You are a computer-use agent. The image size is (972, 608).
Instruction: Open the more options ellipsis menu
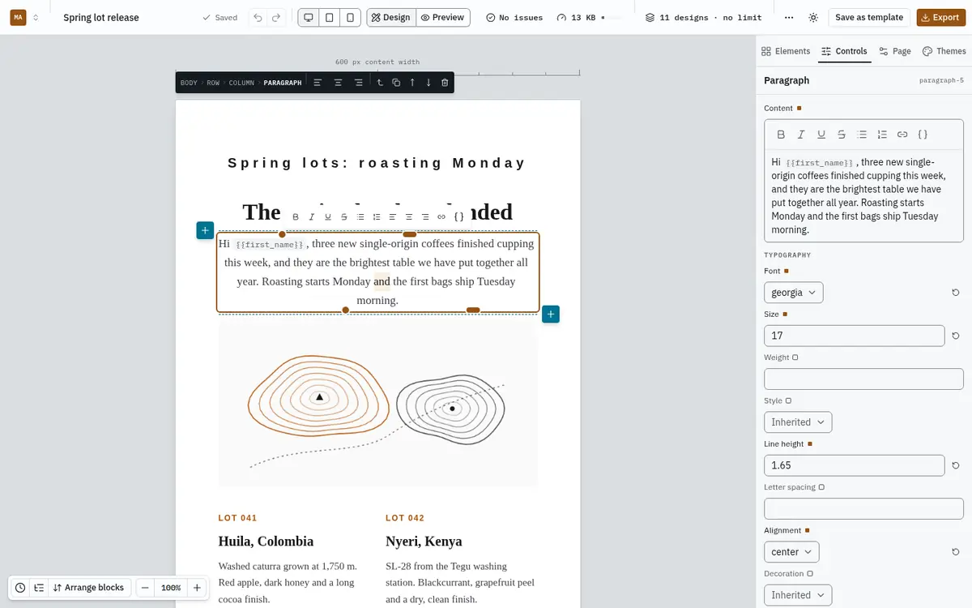[x=789, y=17]
